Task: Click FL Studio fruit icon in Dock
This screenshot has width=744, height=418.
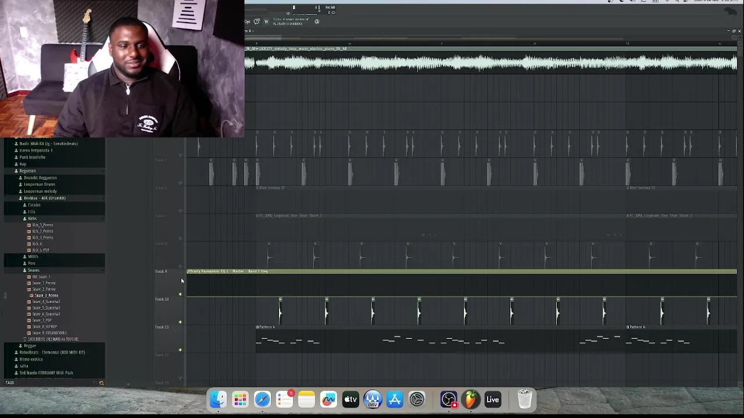Action: click(x=470, y=399)
